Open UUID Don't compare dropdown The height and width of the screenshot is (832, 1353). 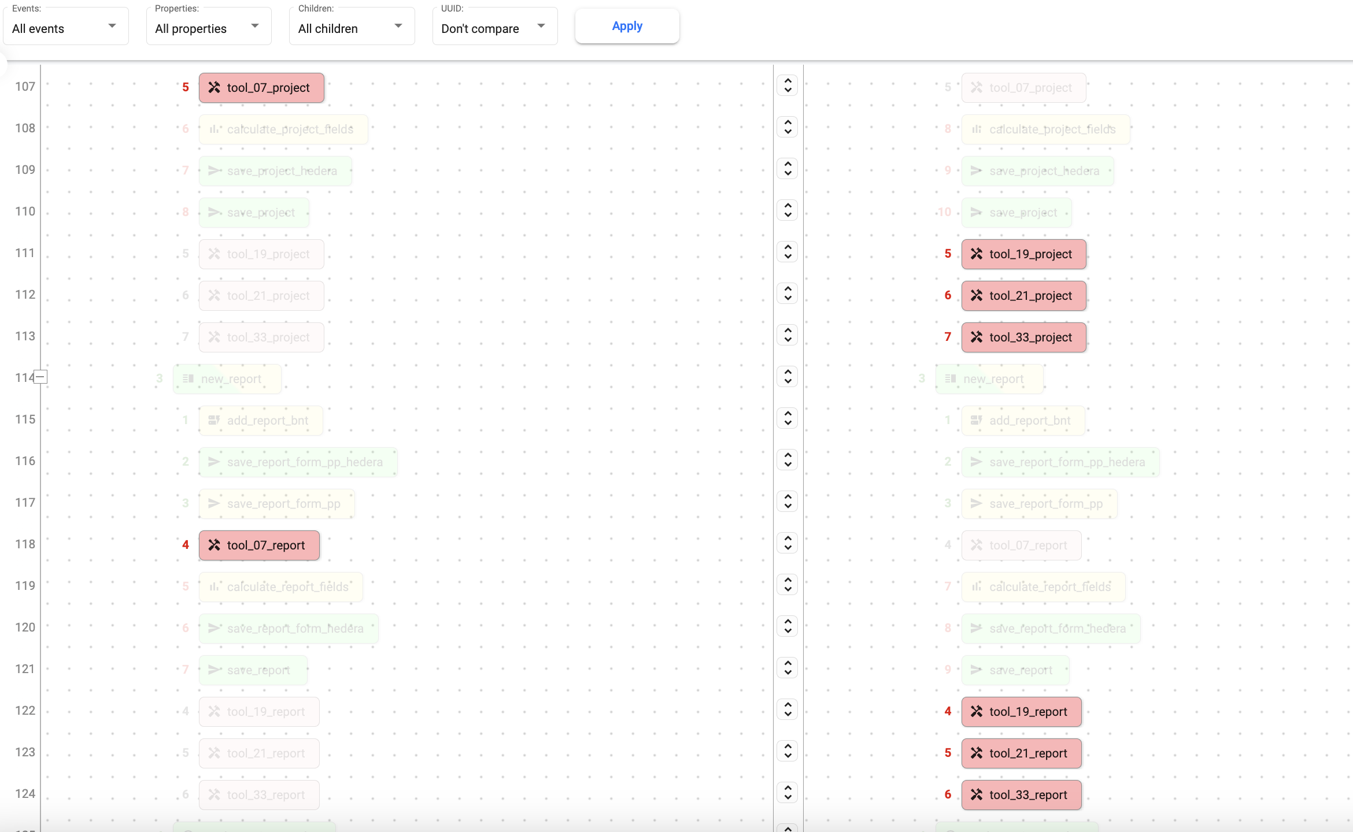(x=494, y=27)
